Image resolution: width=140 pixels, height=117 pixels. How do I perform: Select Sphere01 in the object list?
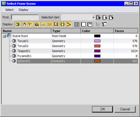click(x=24, y=61)
